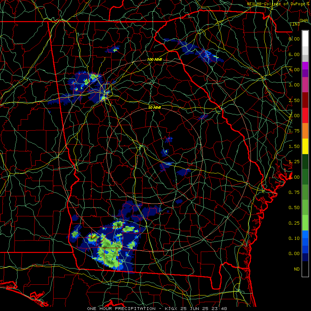Click the black ND swatch on the scale
Image resolution: width=311 pixels, height=311 pixels.
[x=305, y=269]
